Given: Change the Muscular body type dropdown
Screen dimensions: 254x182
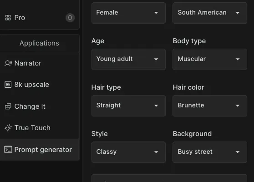Looking at the screenshot, I should click(210, 59).
